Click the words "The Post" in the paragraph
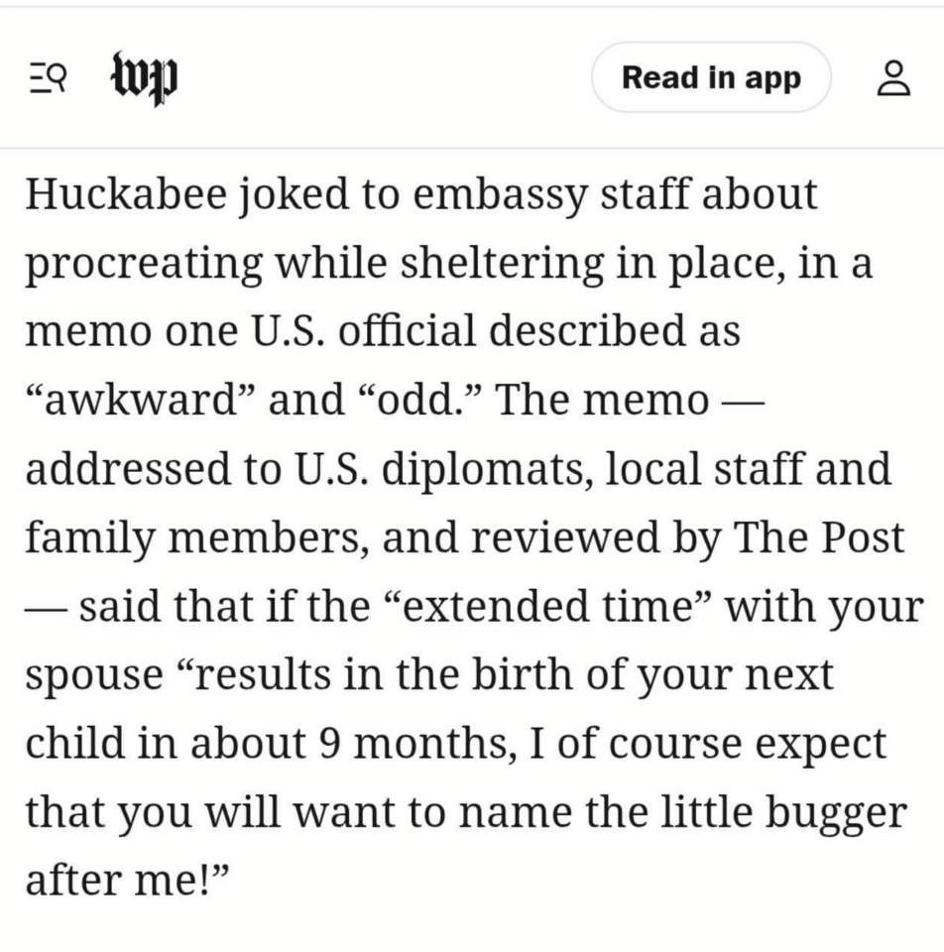 click(819, 537)
